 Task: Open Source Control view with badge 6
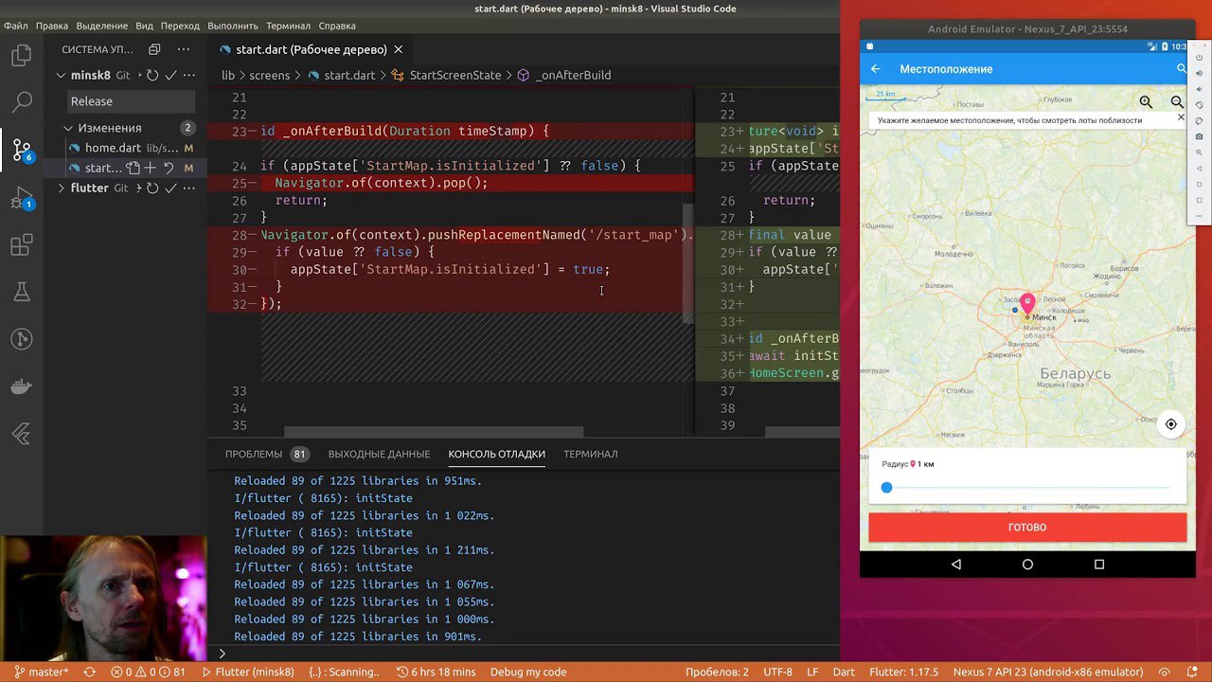(21, 149)
